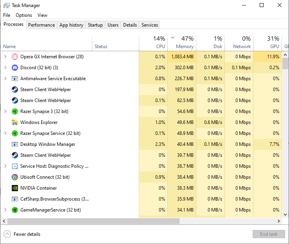Expand the Discord process group
This screenshot has width=289, height=244.
tap(5, 68)
